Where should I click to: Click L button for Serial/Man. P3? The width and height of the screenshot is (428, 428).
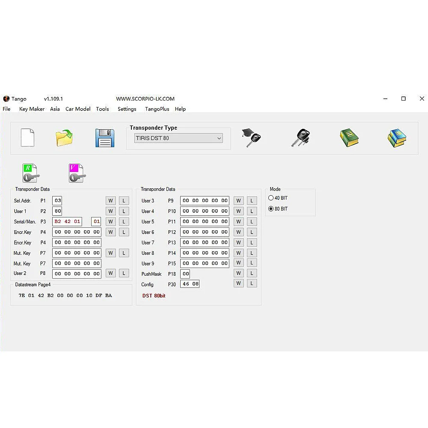pos(124,221)
